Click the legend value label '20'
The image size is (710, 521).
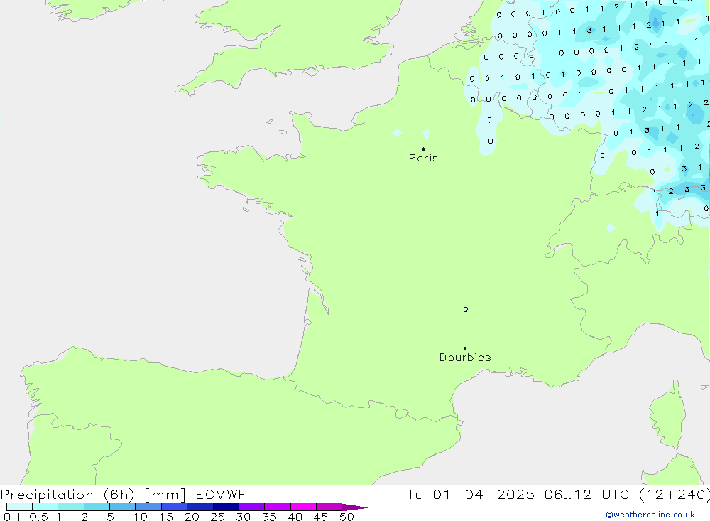192,517
